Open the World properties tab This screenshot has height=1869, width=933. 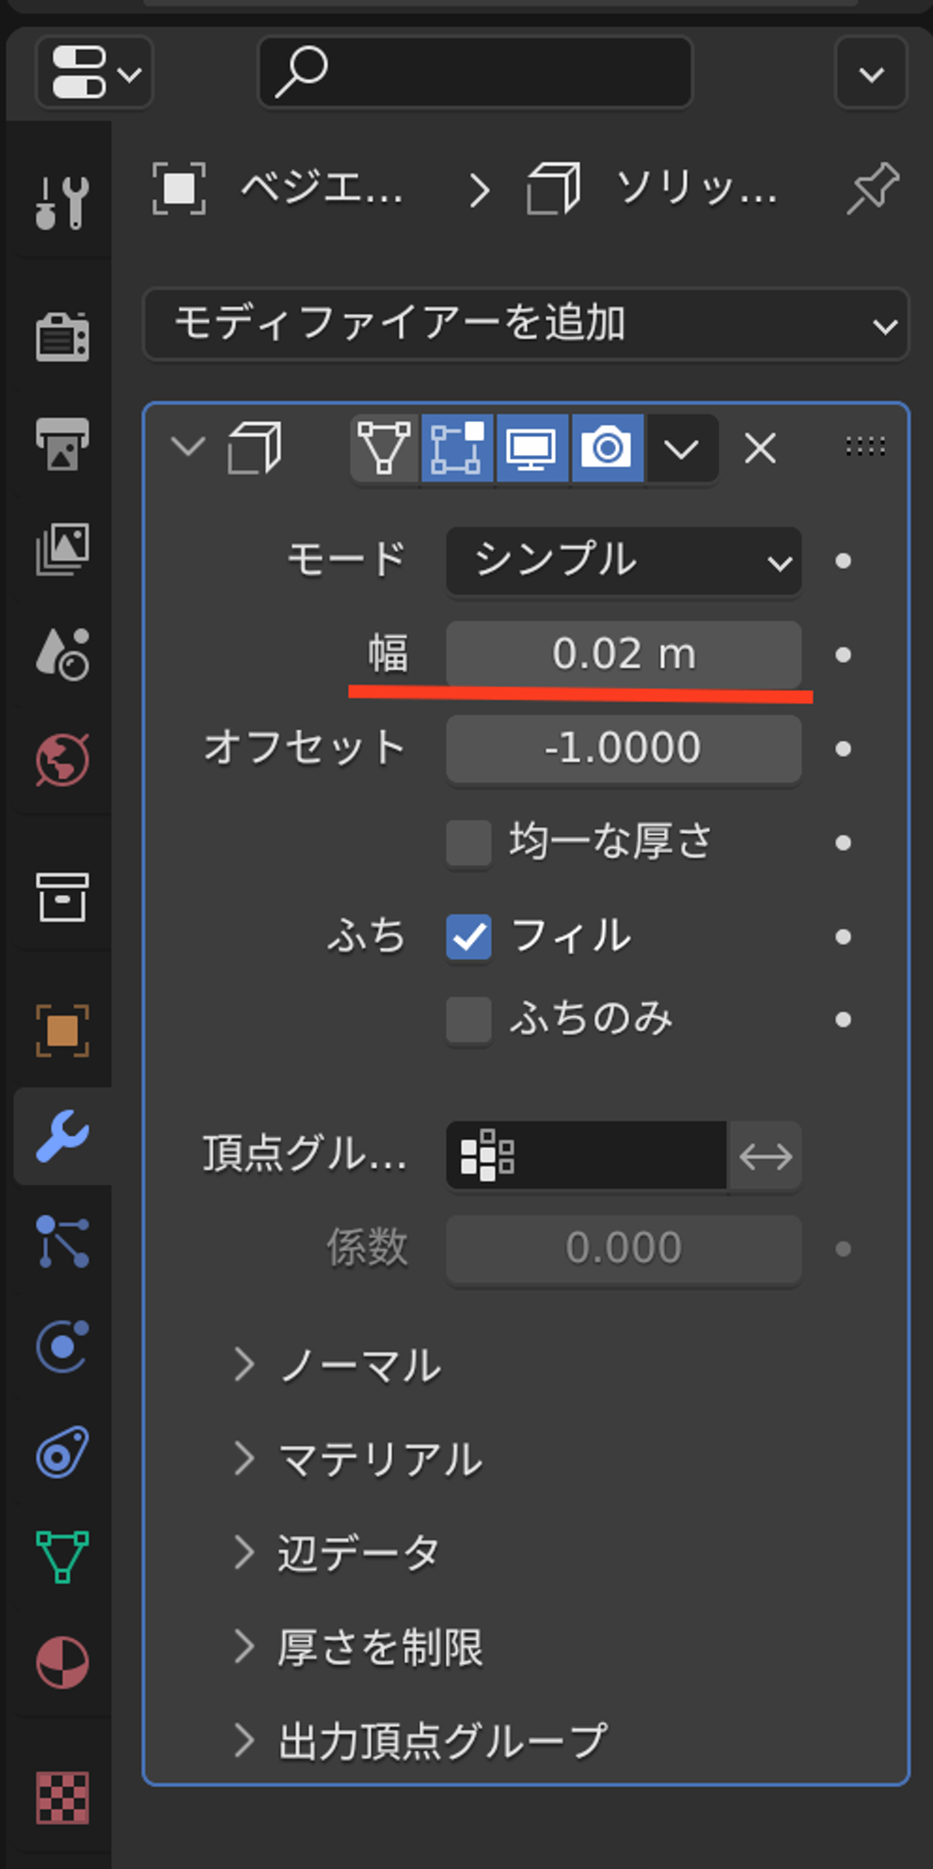point(62,760)
